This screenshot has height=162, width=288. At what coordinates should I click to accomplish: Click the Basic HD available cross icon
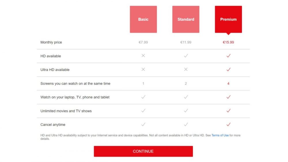(x=143, y=56)
